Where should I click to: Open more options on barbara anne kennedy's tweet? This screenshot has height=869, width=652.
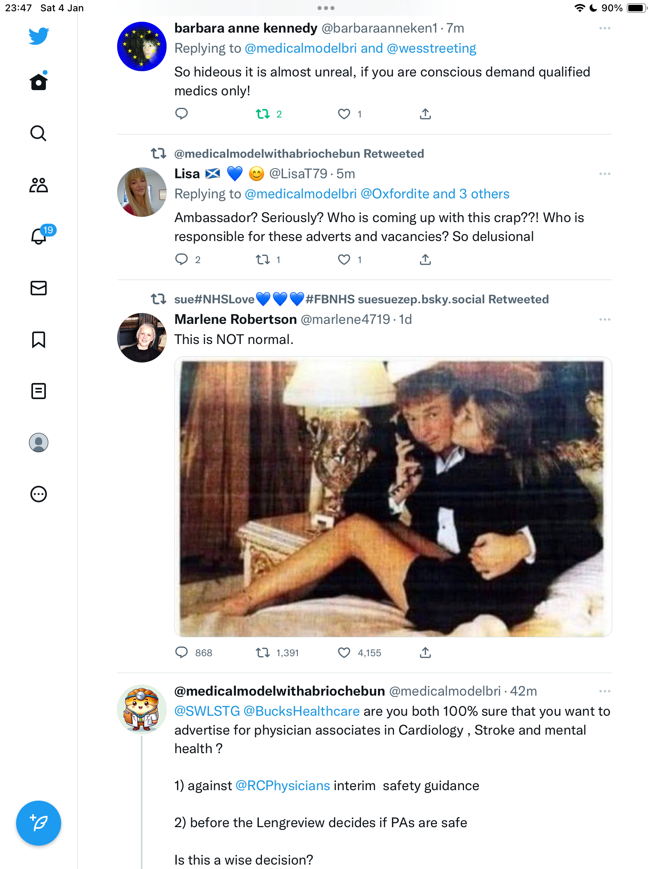pos(605,28)
